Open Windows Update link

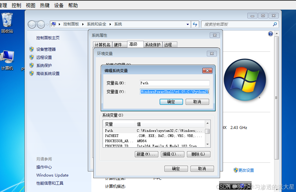click(x=52, y=175)
